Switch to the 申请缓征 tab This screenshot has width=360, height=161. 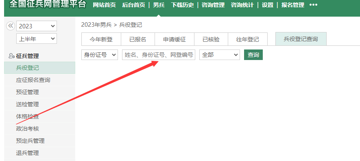(x=175, y=39)
